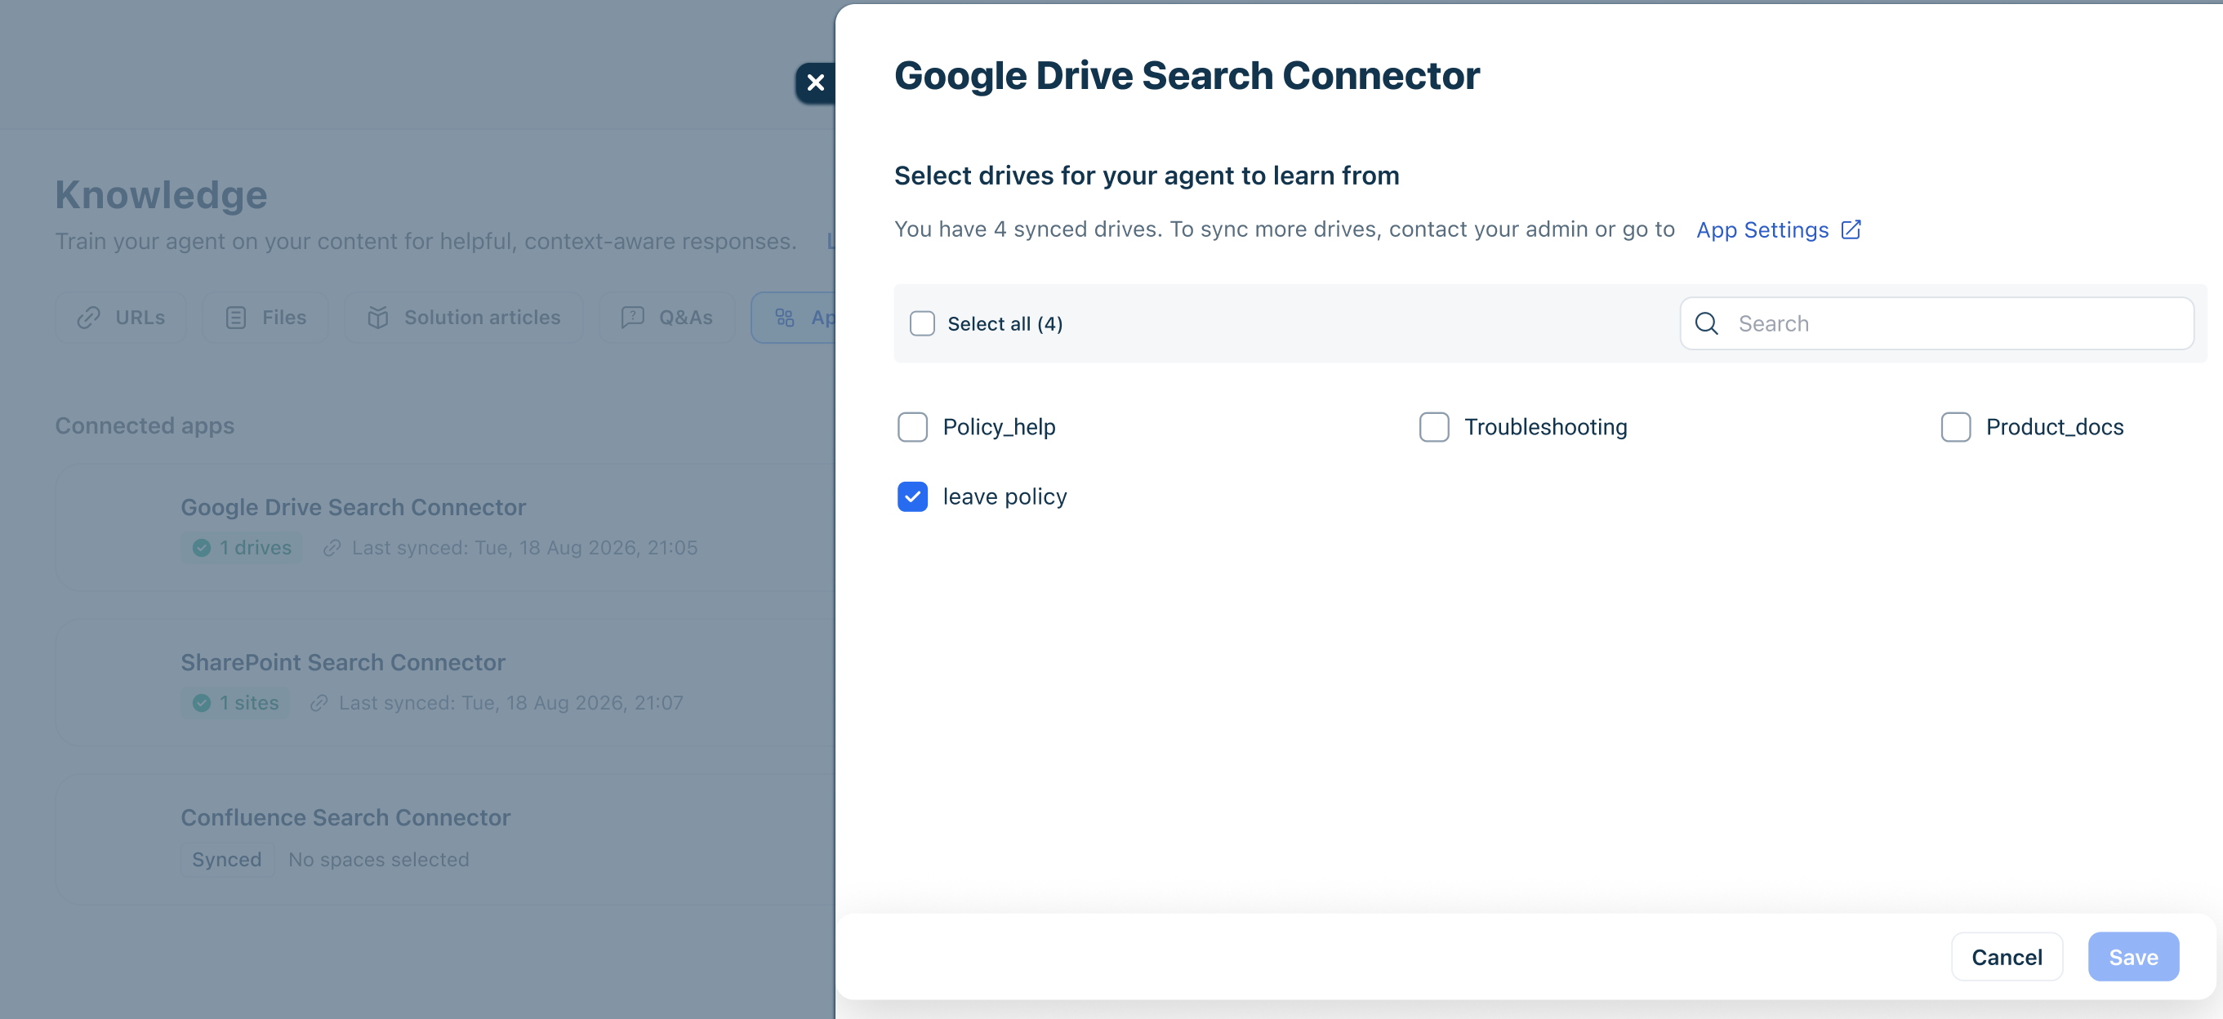
Task: Click the Connected apps heading
Action: point(145,425)
